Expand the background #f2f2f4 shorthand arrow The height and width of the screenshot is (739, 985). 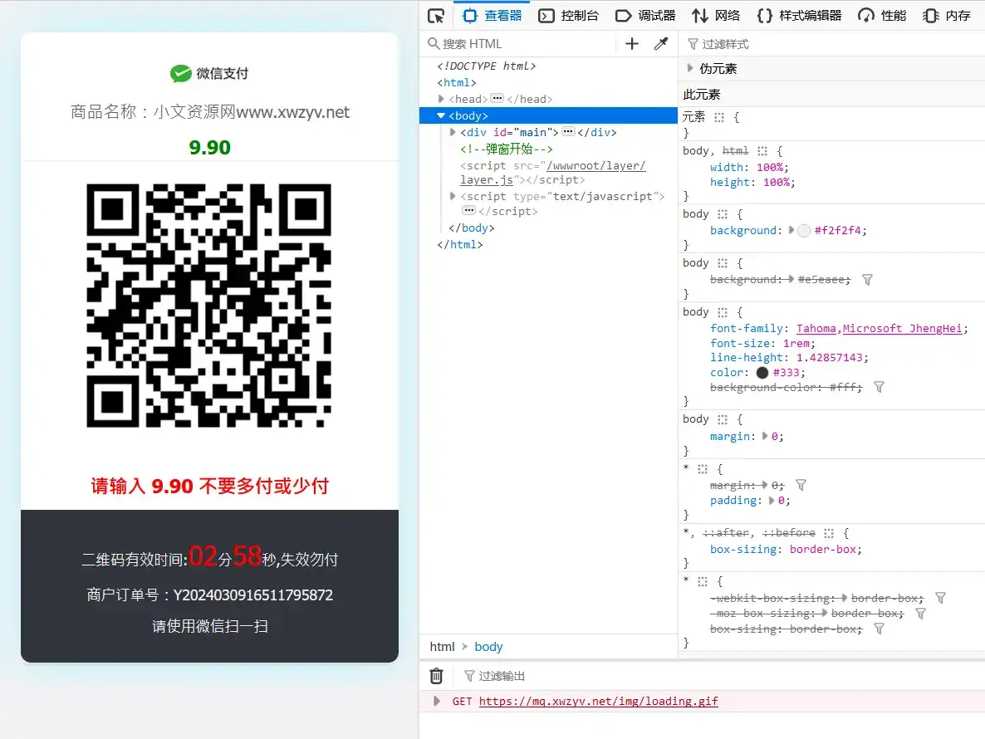pyautogui.click(x=791, y=231)
